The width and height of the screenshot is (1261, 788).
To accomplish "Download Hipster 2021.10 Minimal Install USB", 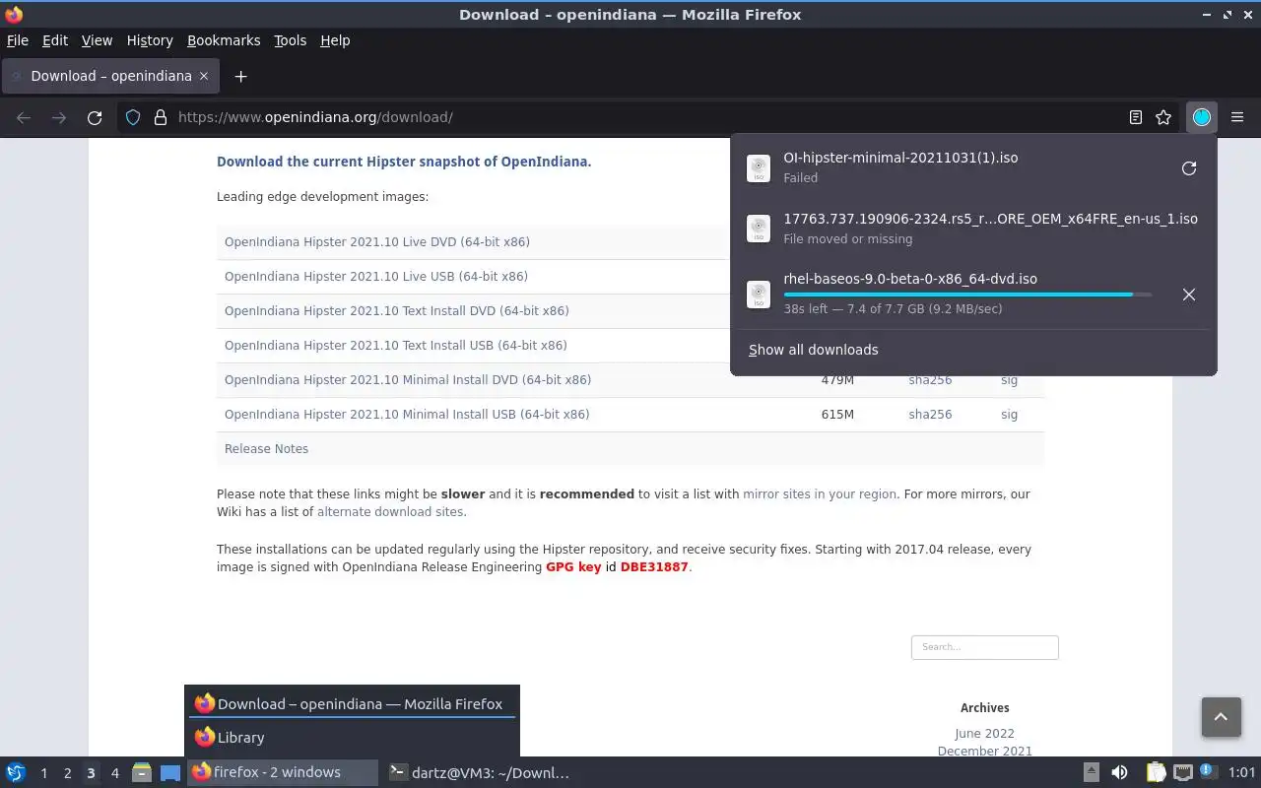I will pos(407,415).
